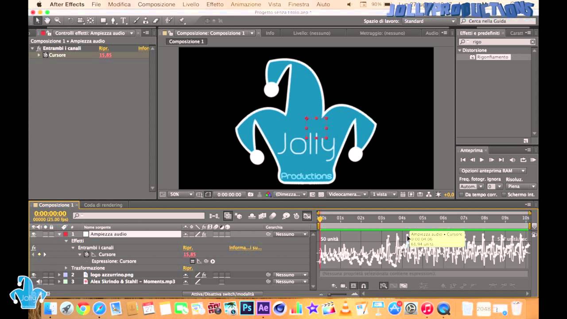Toggle expression enable switch for Cursore
The height and width of the screenshot is (319, 567).
[193, 261]
